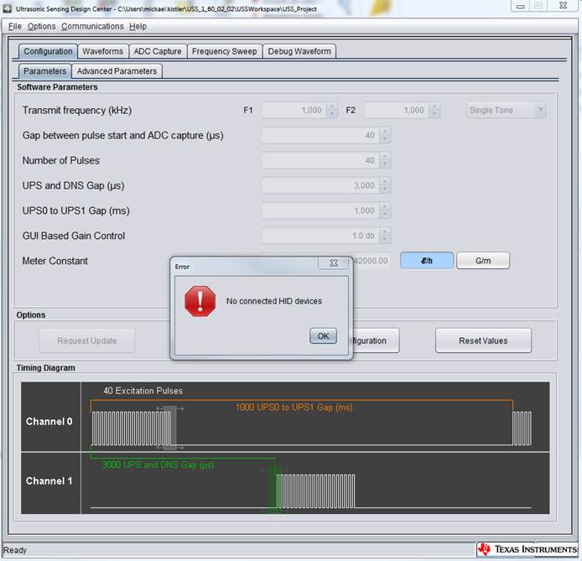Close the Error dialog with X
582x561 pixels.
click(333, 263)
